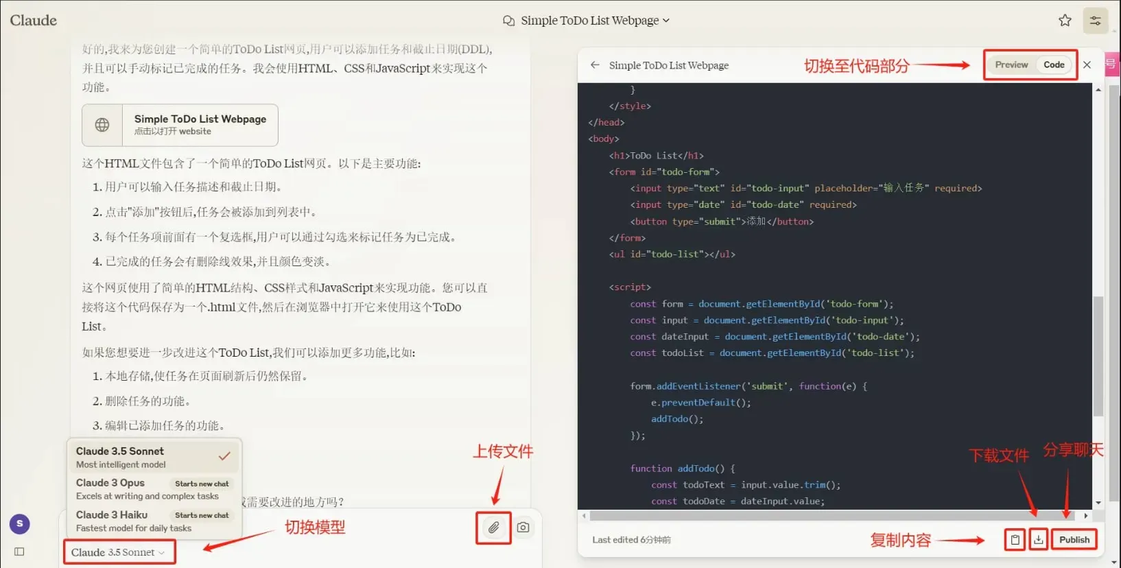
Task: Open the user avatar S menu
Action: [x=19, y=524]
